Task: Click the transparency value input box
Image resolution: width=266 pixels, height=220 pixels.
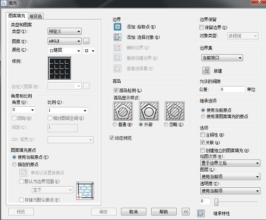Action: (x=205, y=201)
